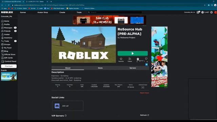
Task: Downvote the game with thumbs-down icon
Action: point(146,59)
